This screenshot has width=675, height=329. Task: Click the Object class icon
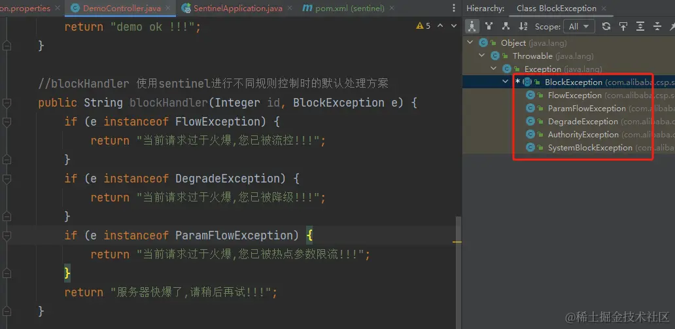tap(483, 43)
